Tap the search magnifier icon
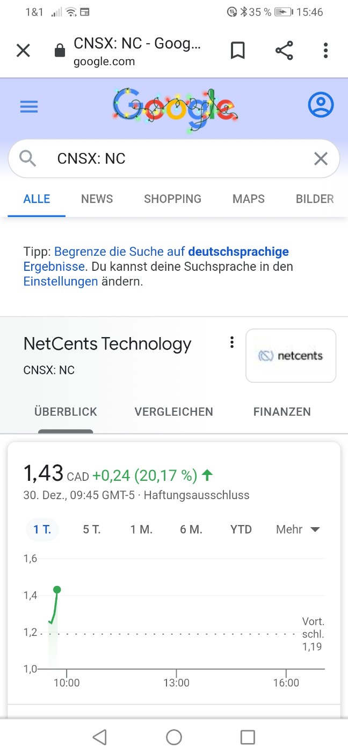The image size is (348, 756). coord(27,158)
